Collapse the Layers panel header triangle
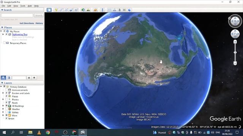The width and height of the screenshot is (243, 136). pyautogui.click(x=2, y=83)
